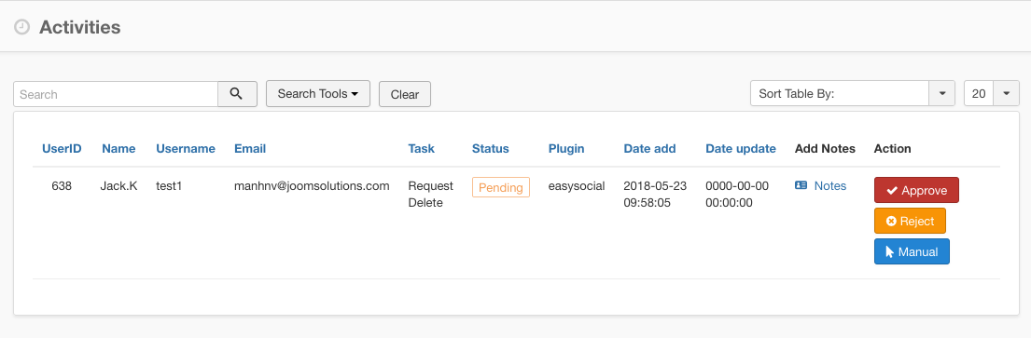
Task: Click the magnifying glass search icon
Action: click(x=237, y=94)
